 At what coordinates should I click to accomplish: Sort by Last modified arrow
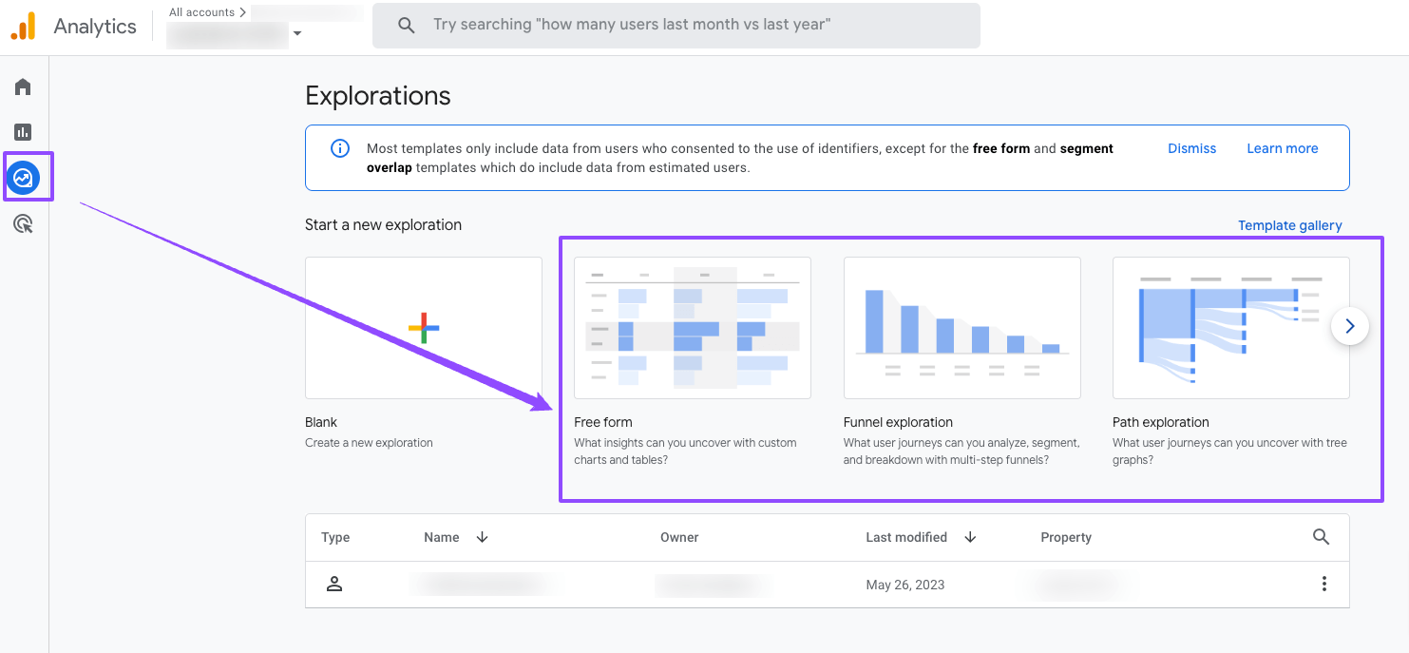(x=970, y=537)
